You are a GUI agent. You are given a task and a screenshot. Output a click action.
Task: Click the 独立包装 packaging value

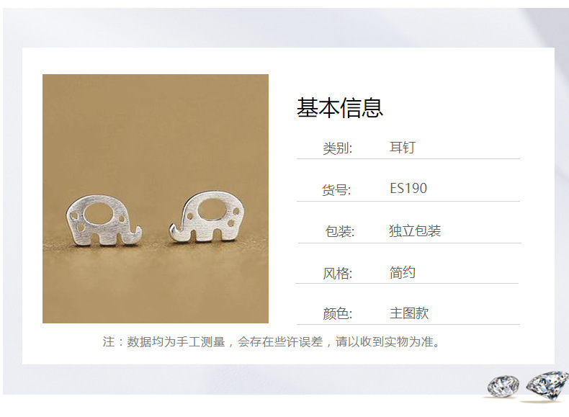click(x=415, y=230)
